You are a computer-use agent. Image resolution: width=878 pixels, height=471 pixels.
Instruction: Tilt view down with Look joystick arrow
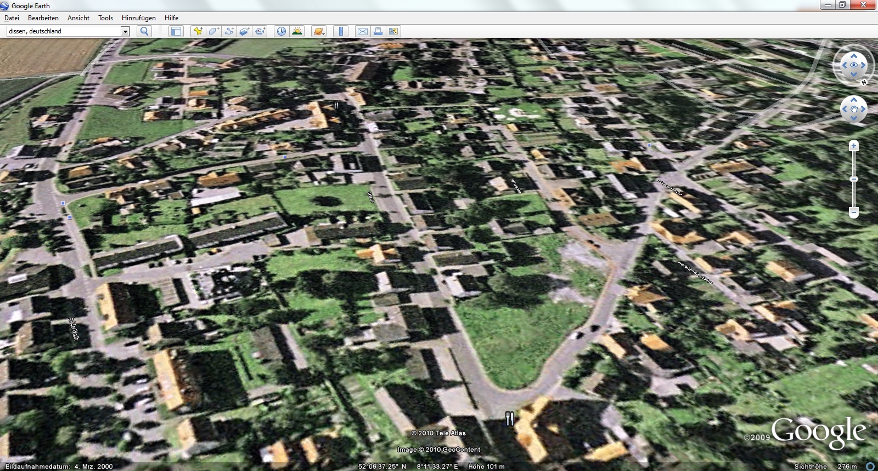854,74
